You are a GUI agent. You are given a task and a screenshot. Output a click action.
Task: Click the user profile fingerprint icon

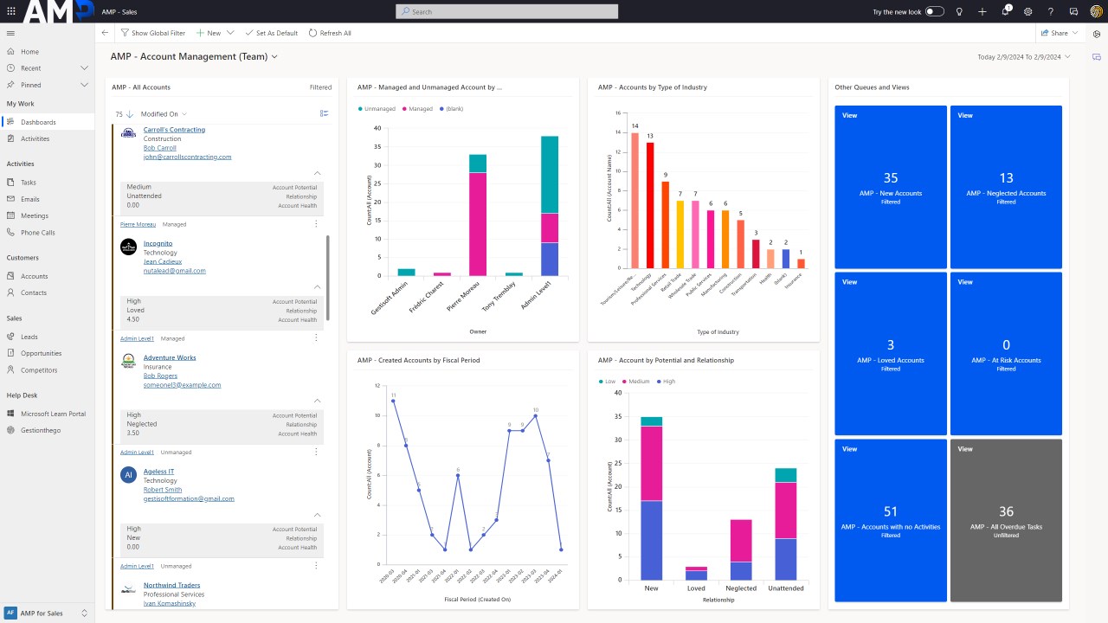1096,11
